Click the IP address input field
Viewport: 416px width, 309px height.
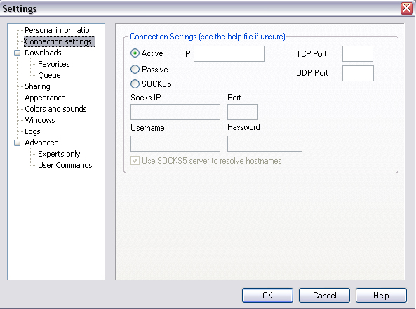(229, 53)
